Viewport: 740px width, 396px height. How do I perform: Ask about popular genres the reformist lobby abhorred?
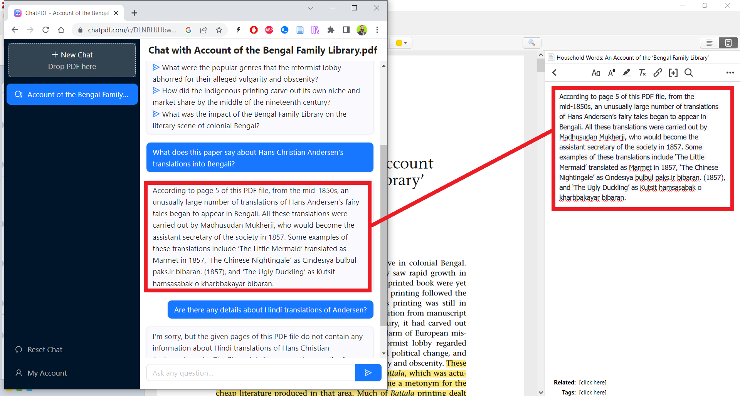(247, 73)
